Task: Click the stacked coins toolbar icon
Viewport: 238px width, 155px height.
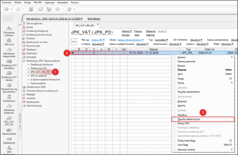Action: point(31,9)
